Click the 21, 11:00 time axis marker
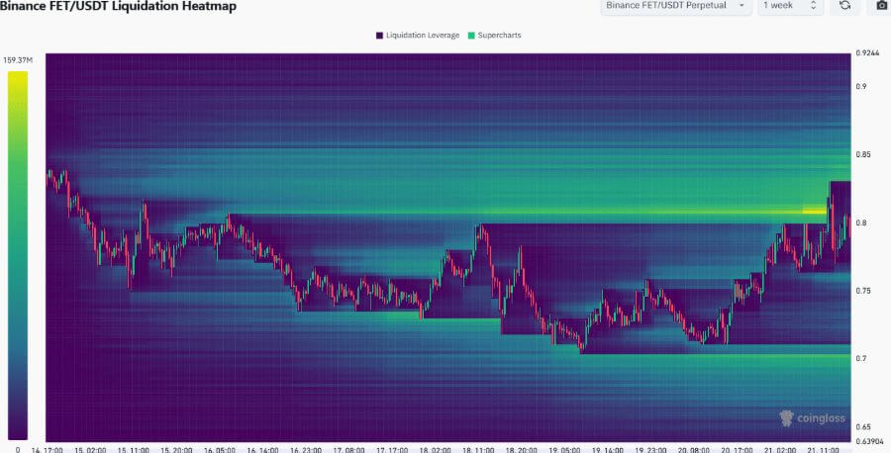 click(825, 448)
